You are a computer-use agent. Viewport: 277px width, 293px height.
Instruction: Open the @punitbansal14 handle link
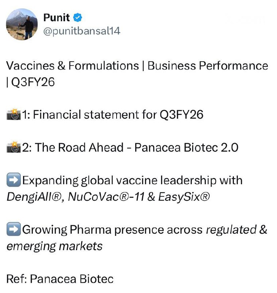click(81, 31)
